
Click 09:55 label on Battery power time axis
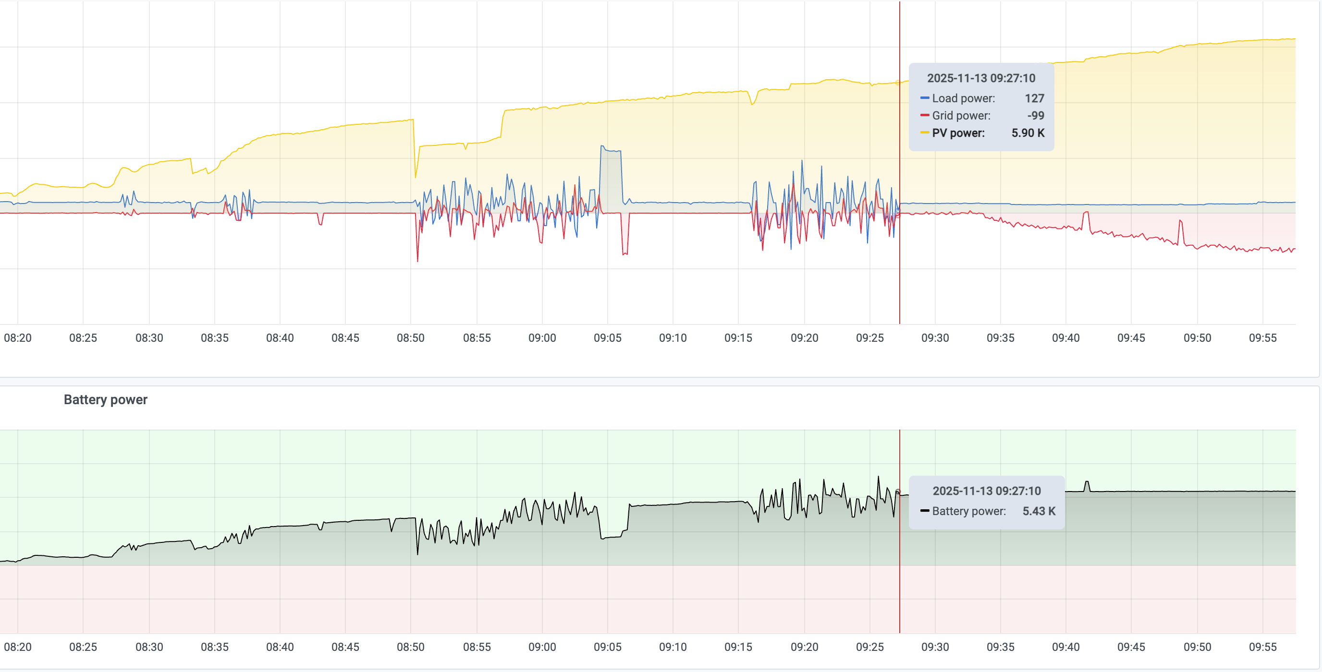[1262, 647]
